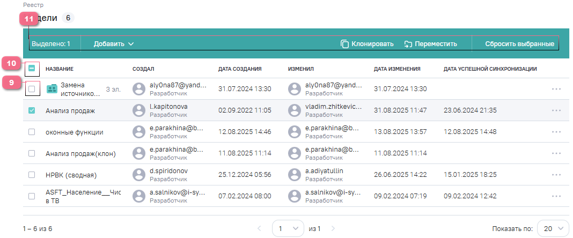
Task: Open the Реестр breadcrumb link
Action: point(33,5)
